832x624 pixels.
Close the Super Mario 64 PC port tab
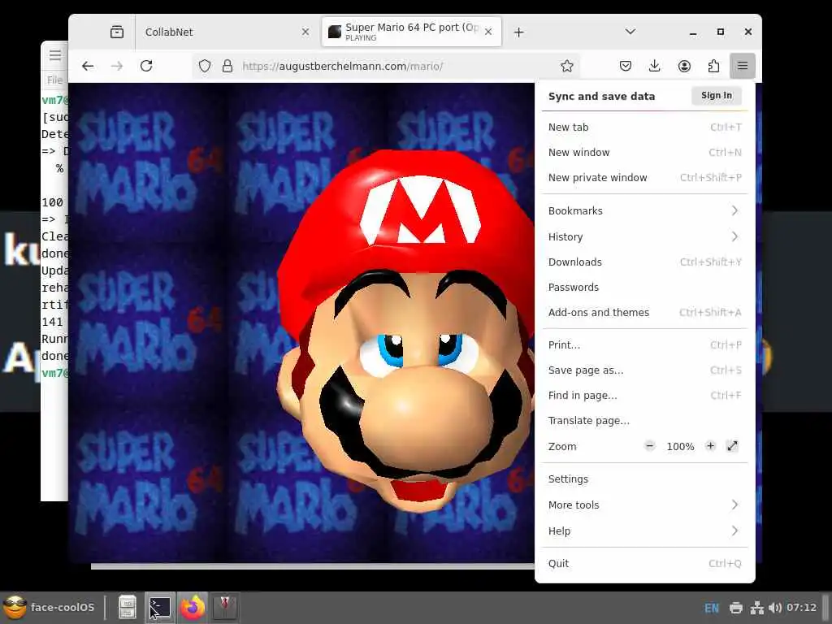click(488, 32)
